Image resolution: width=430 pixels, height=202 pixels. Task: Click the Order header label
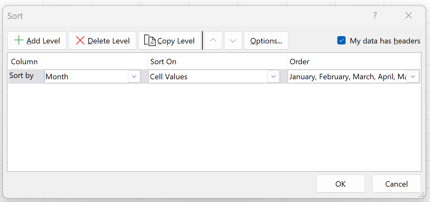300,62
